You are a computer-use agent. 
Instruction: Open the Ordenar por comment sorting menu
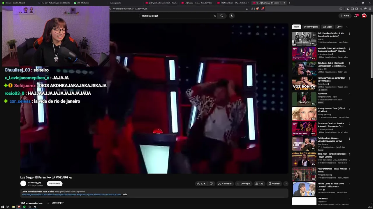pyautogui.click(x=55, y=203)
